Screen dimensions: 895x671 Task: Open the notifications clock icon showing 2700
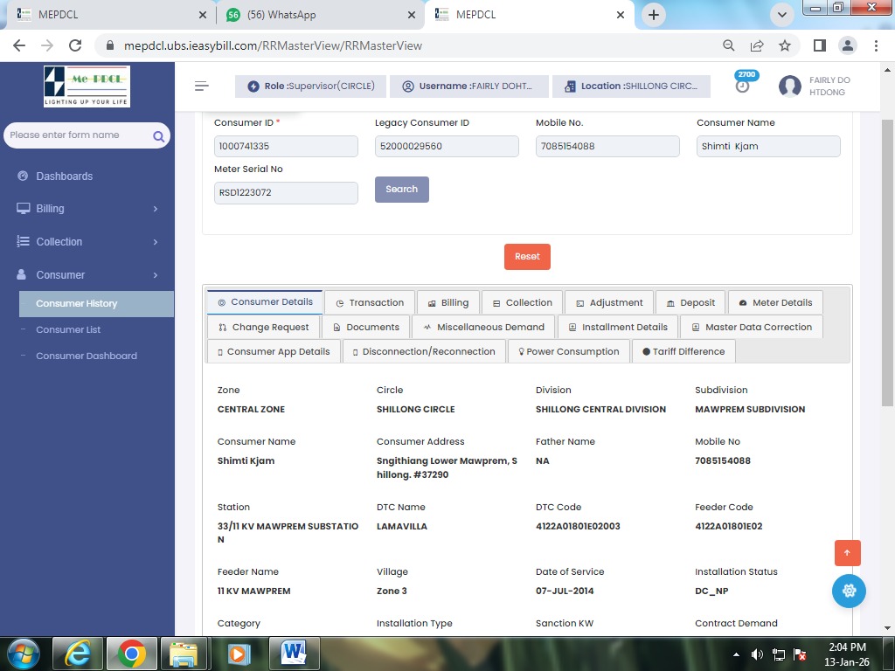pos(743,86)
